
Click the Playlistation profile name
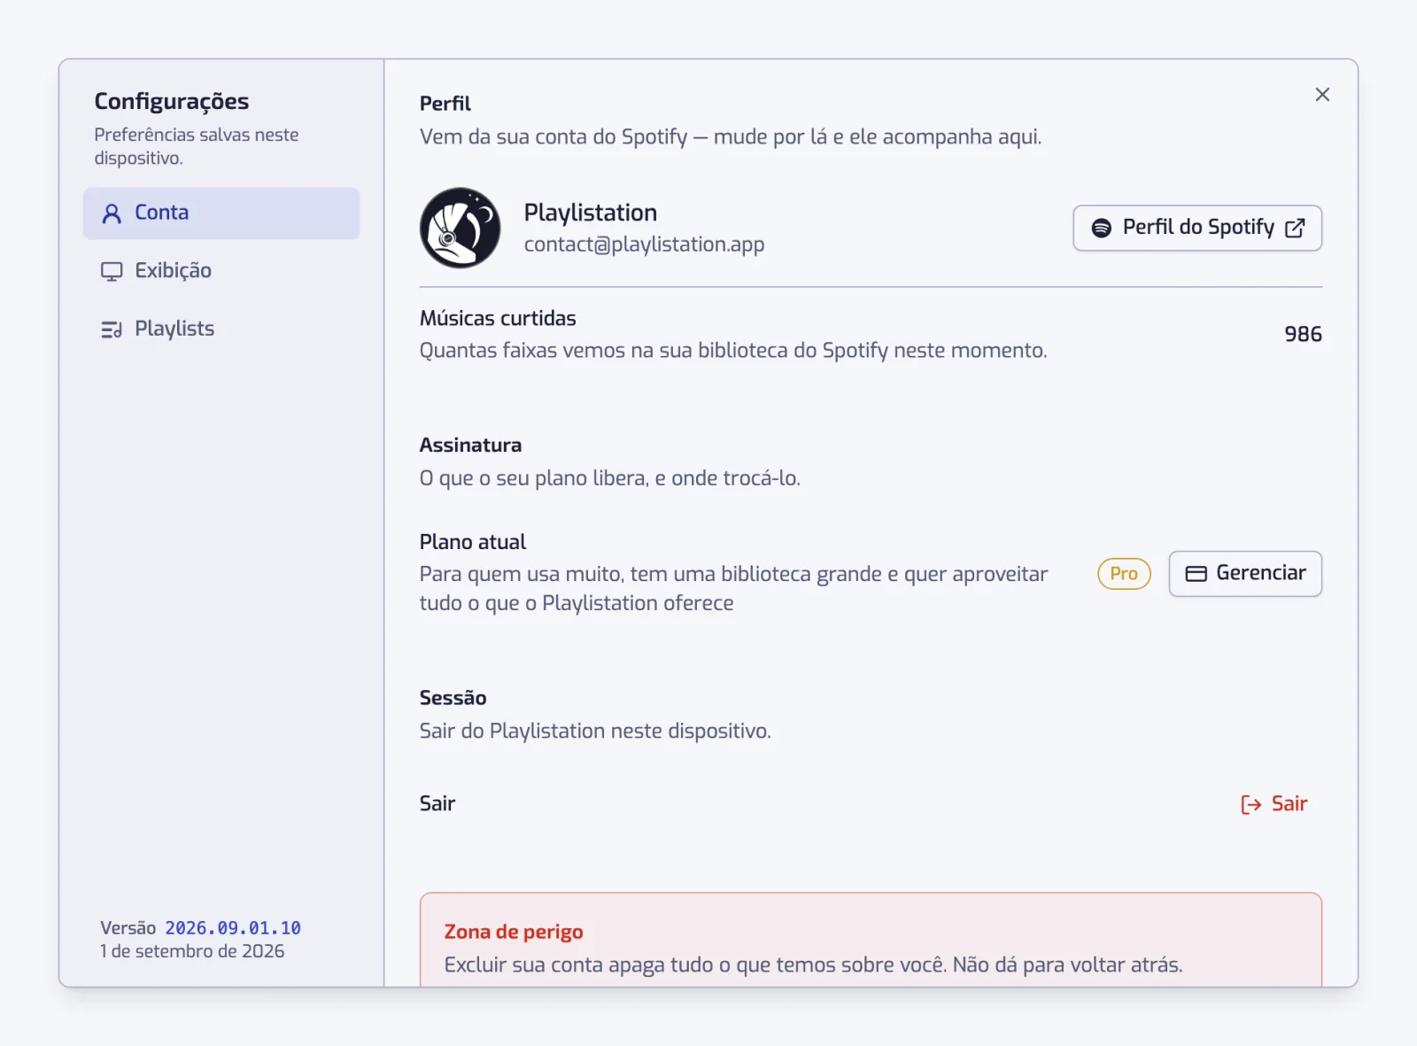(591, 213)
